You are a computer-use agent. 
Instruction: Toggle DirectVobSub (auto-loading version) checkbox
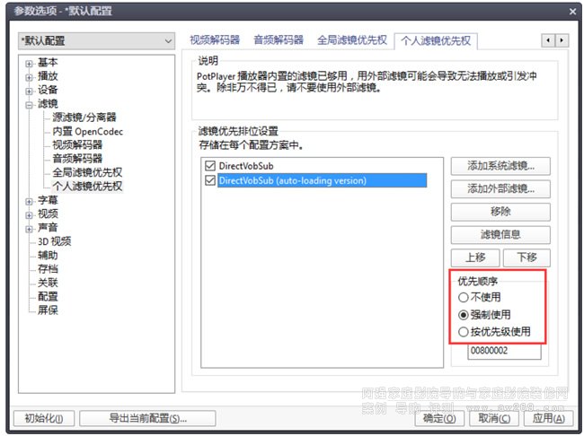coord(210,180)
